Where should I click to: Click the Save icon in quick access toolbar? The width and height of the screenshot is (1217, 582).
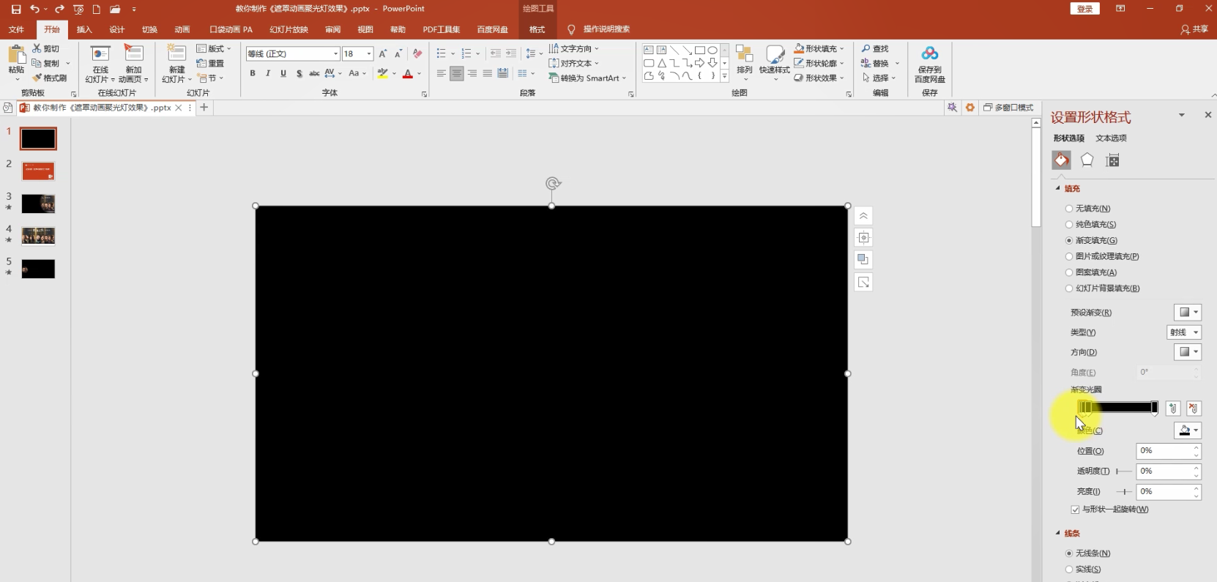(x=16, y=9)
